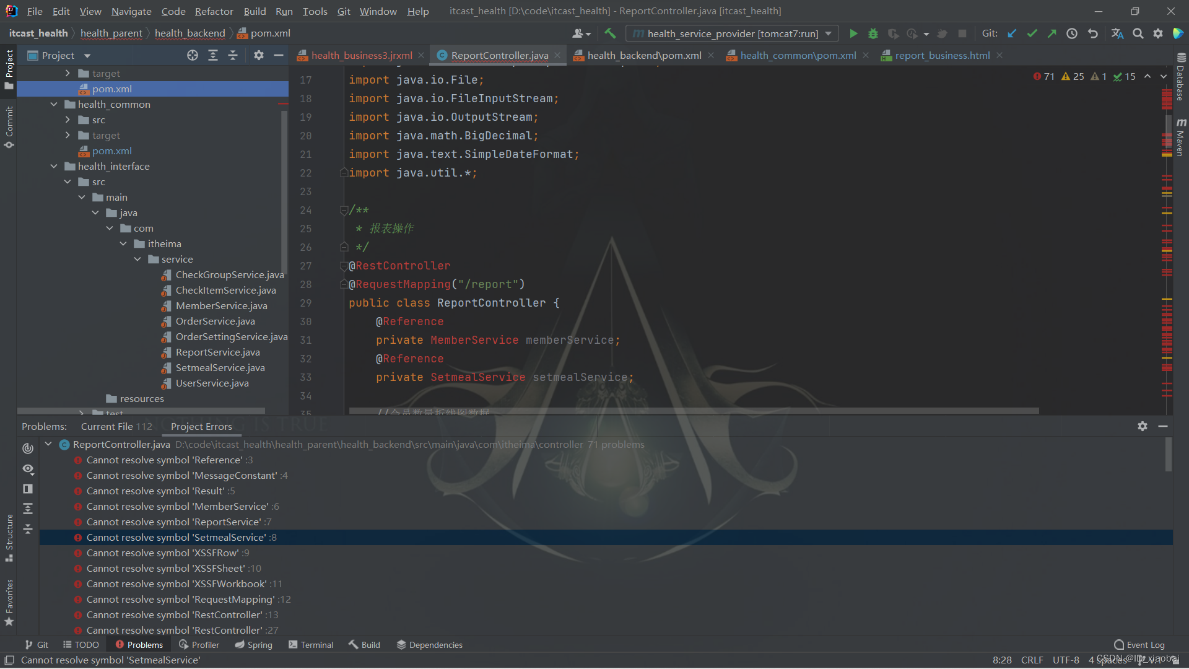Click the green Run button
The image size is (1189, 669).
(x=853, y=33)
